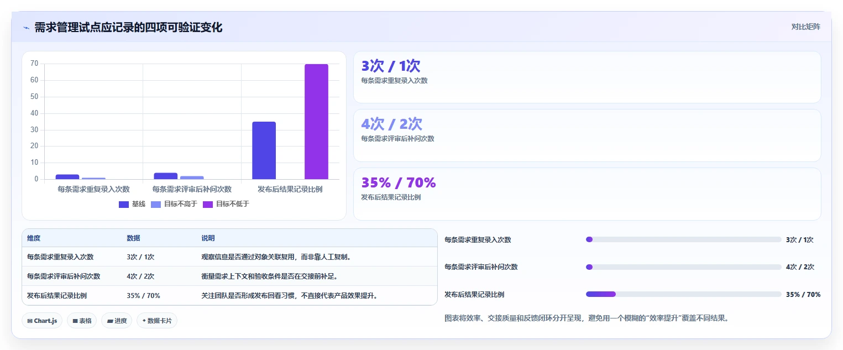Toggle the 目标不高于 dataset in the chart legend
The image size is (843, 350).
pos(174,204)
